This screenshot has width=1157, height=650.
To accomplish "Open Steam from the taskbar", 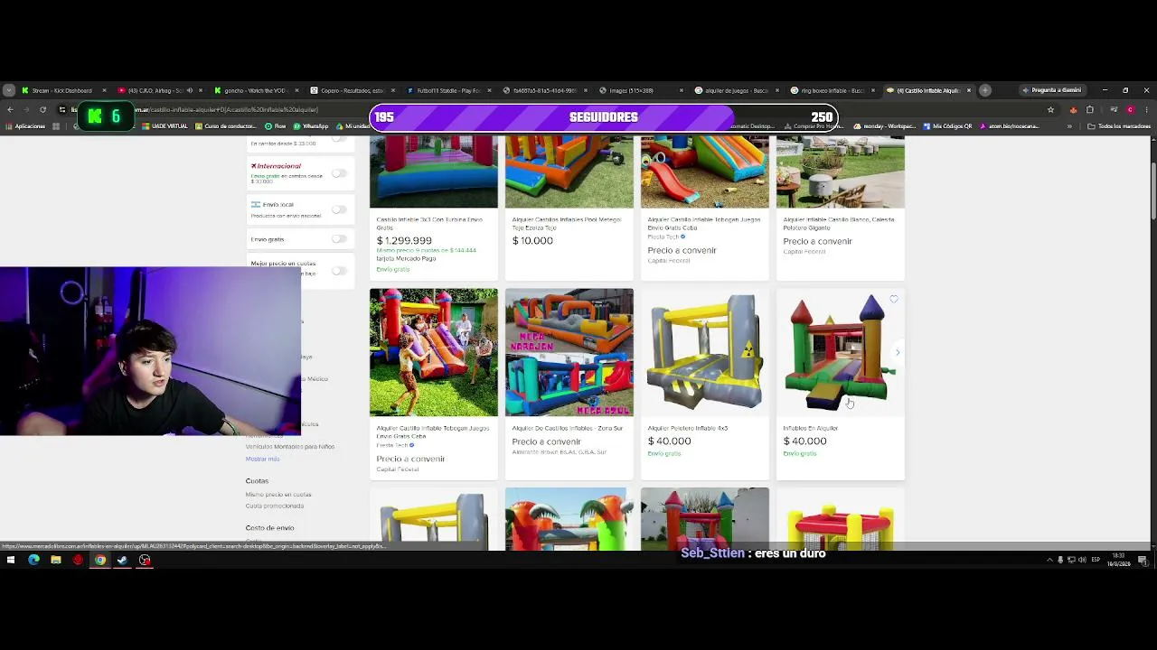I will click(122, 560).
